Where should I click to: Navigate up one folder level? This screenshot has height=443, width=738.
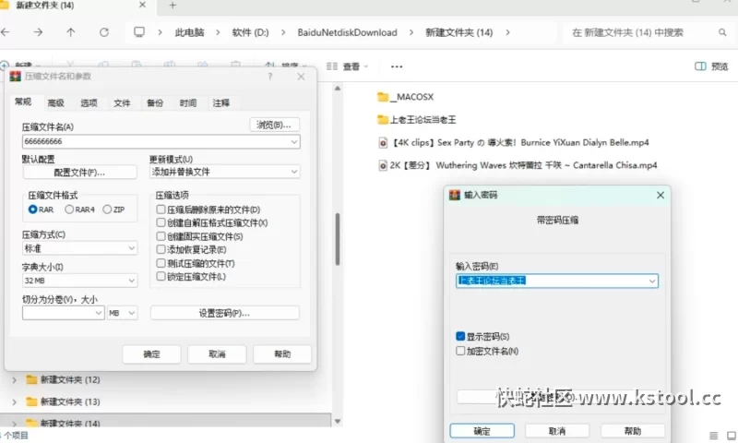[x=71, y=32]
